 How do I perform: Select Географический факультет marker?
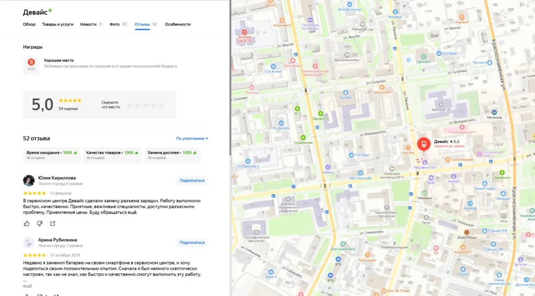[x=256, y=232]
